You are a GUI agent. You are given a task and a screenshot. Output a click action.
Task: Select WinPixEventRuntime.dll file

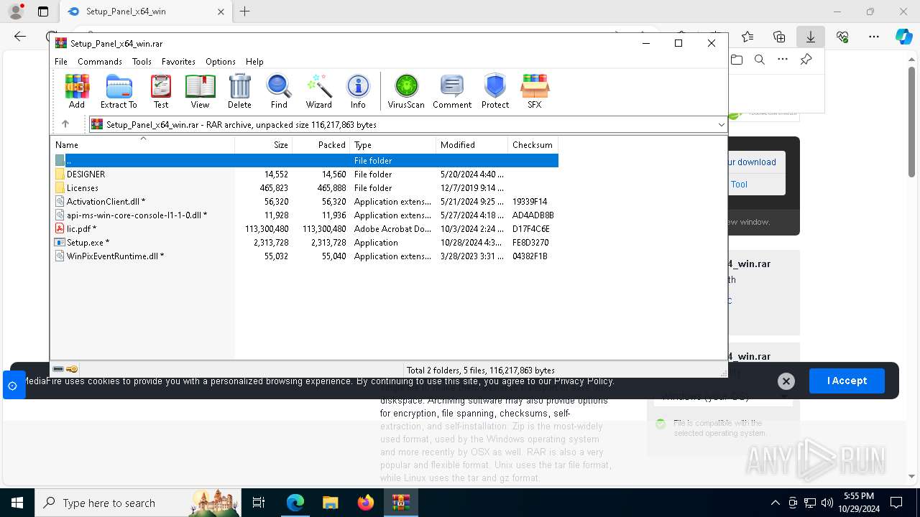(305, 256)
